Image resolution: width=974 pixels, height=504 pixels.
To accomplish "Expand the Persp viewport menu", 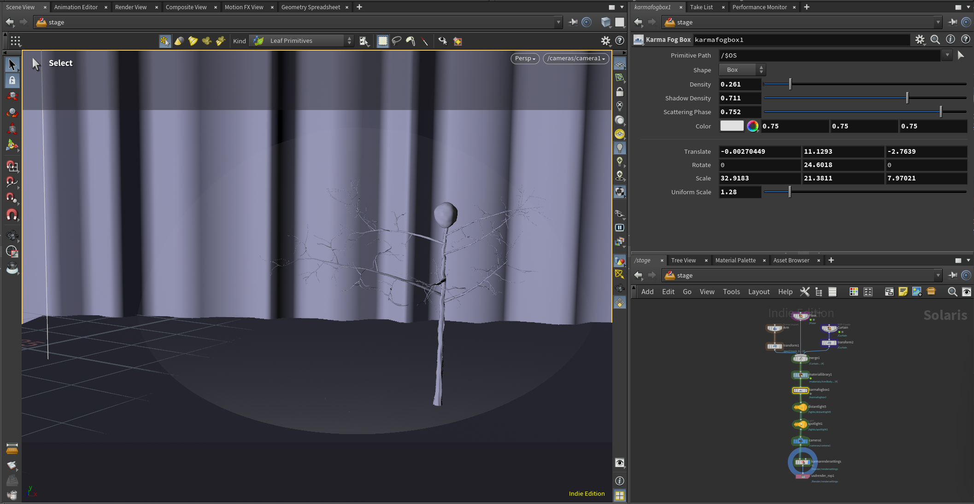I will click(525, 58).
